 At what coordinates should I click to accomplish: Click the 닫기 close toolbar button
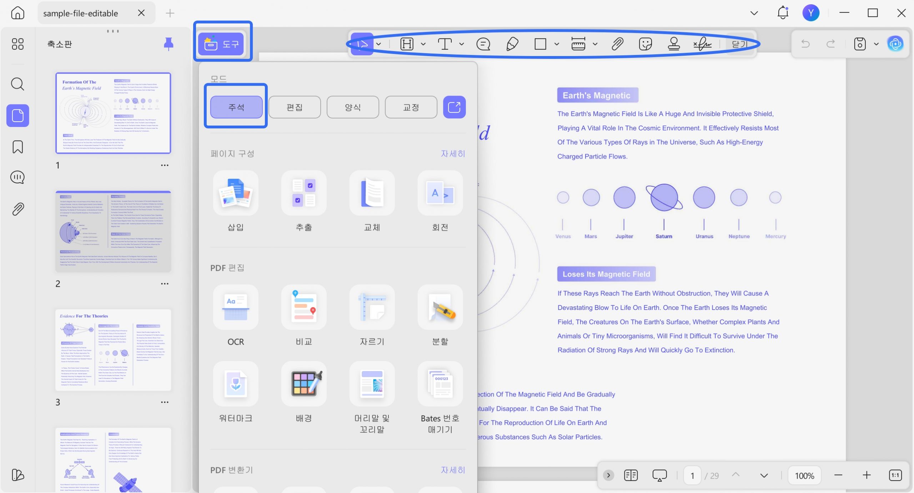coord(739,44)
